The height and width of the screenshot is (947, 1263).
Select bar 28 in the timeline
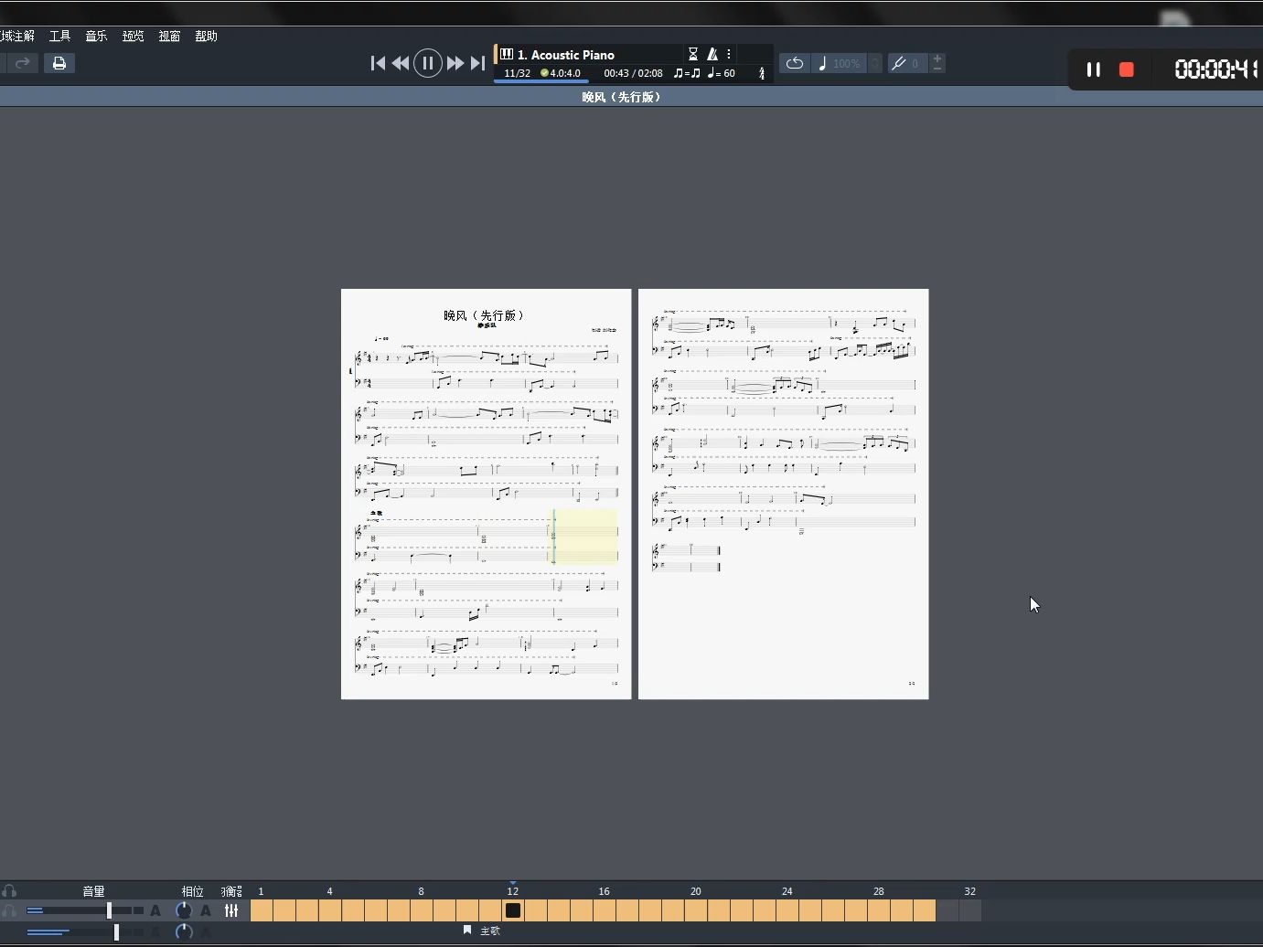tap(879, 910)
